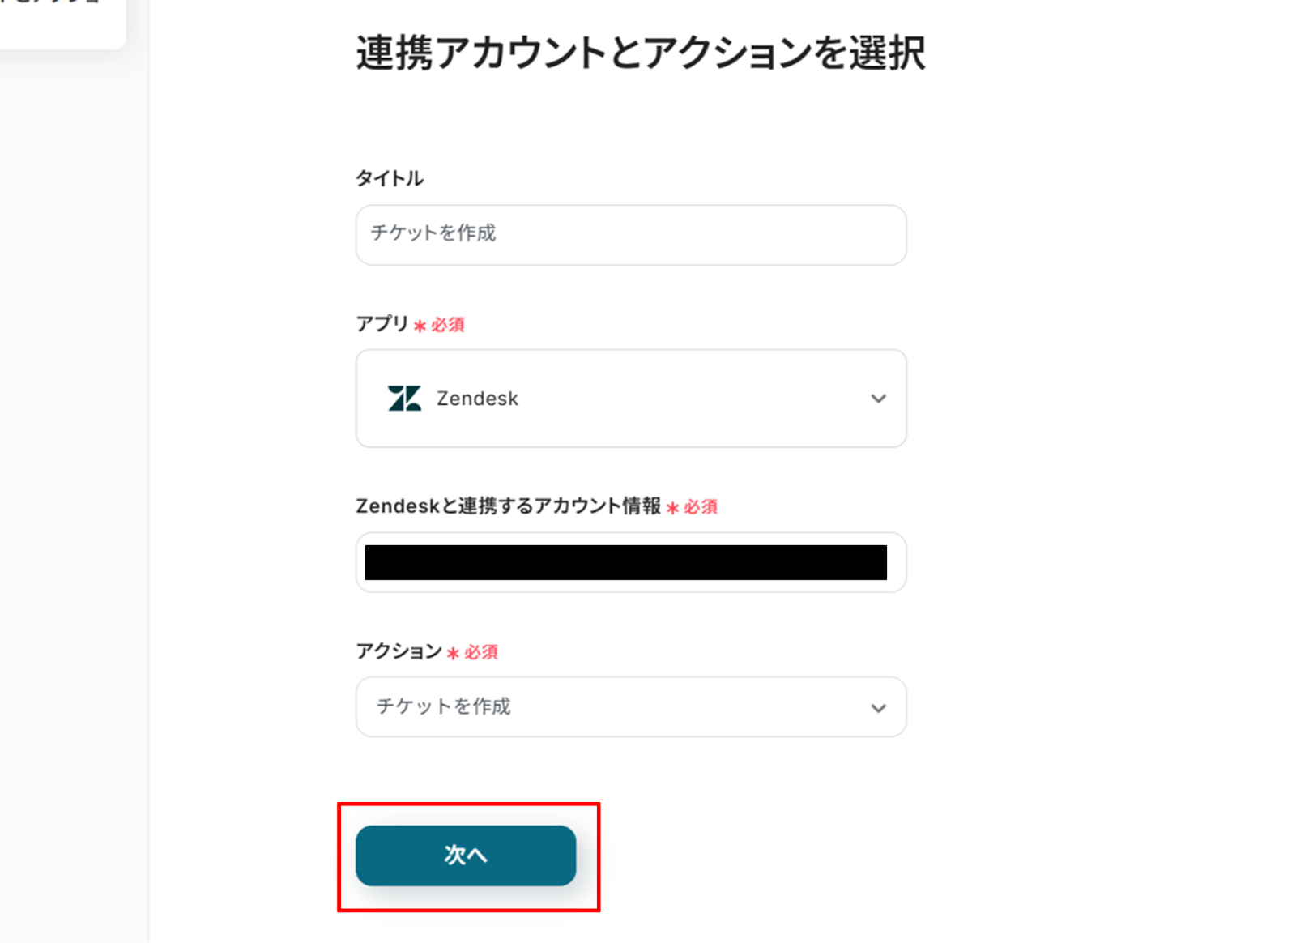Click the red asterisk beside アクション
1296x943 pixels.
[453, 653]
